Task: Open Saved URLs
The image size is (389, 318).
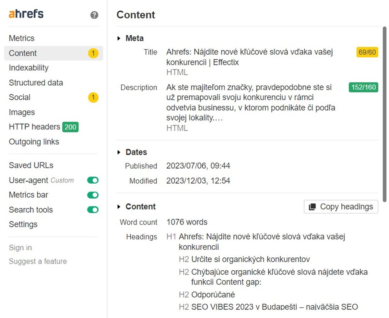Action: pos(31,165)
